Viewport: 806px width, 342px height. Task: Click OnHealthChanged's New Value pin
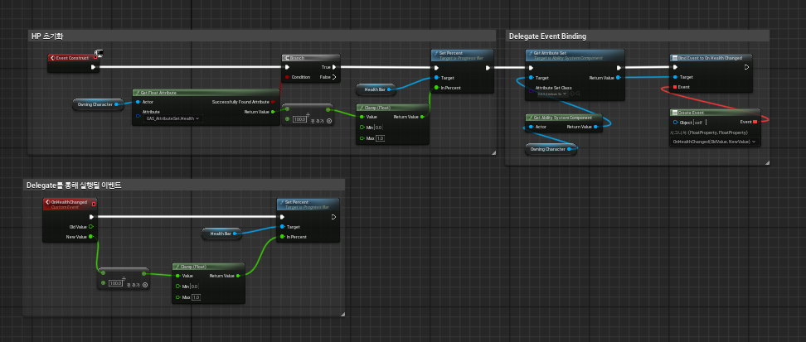(91, 237)
